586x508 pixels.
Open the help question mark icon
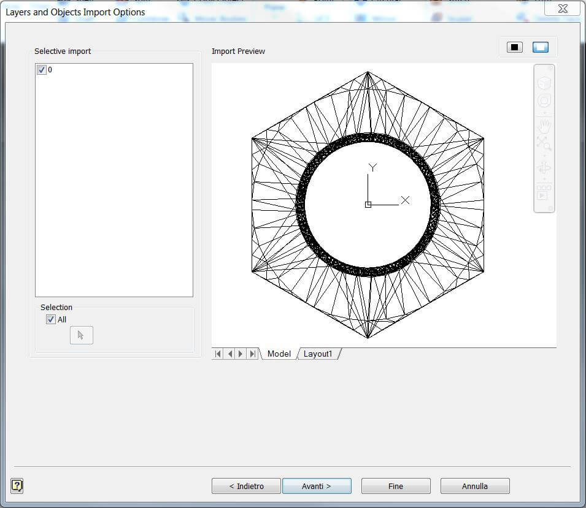(x=17, y=485)
